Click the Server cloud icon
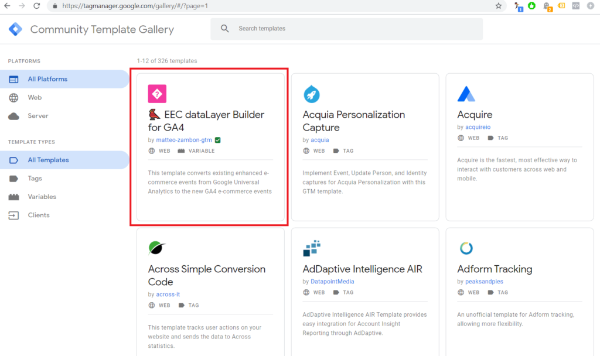This screenshot has height=356, width=600. click(13, 116)
